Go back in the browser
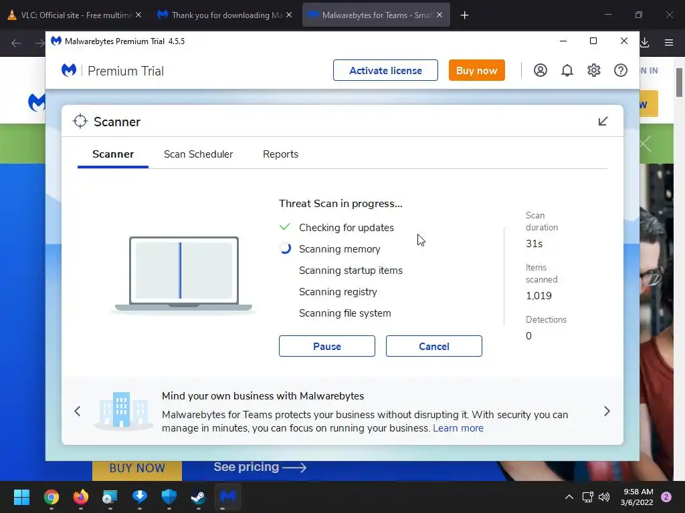 [x=16, y=43]
